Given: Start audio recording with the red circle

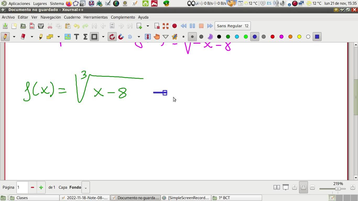Looking at the screenshot, I should click(x=175, y=26).
